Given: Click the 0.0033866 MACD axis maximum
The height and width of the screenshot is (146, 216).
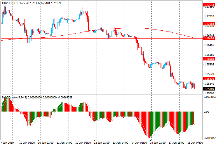Looking at the screenshot, I should (210, 97).
